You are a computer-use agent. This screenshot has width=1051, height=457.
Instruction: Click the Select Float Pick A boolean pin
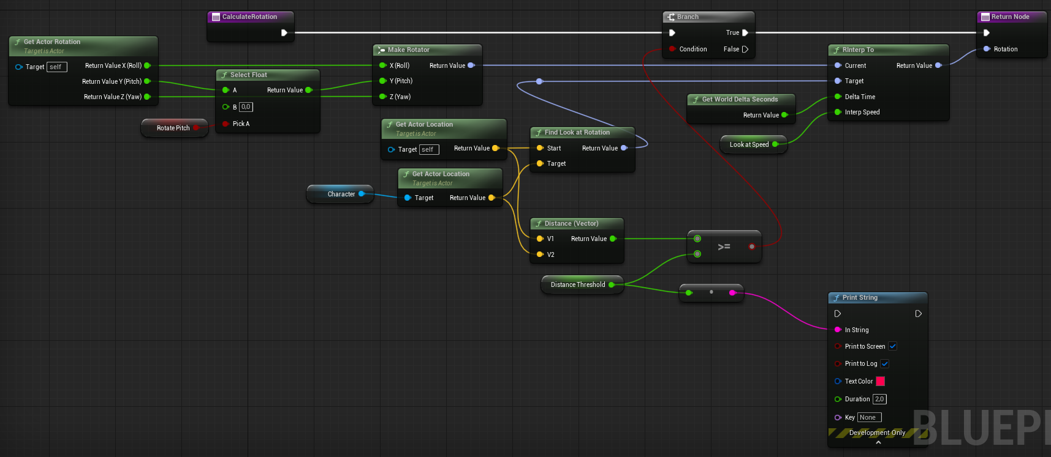click(226, 124)
